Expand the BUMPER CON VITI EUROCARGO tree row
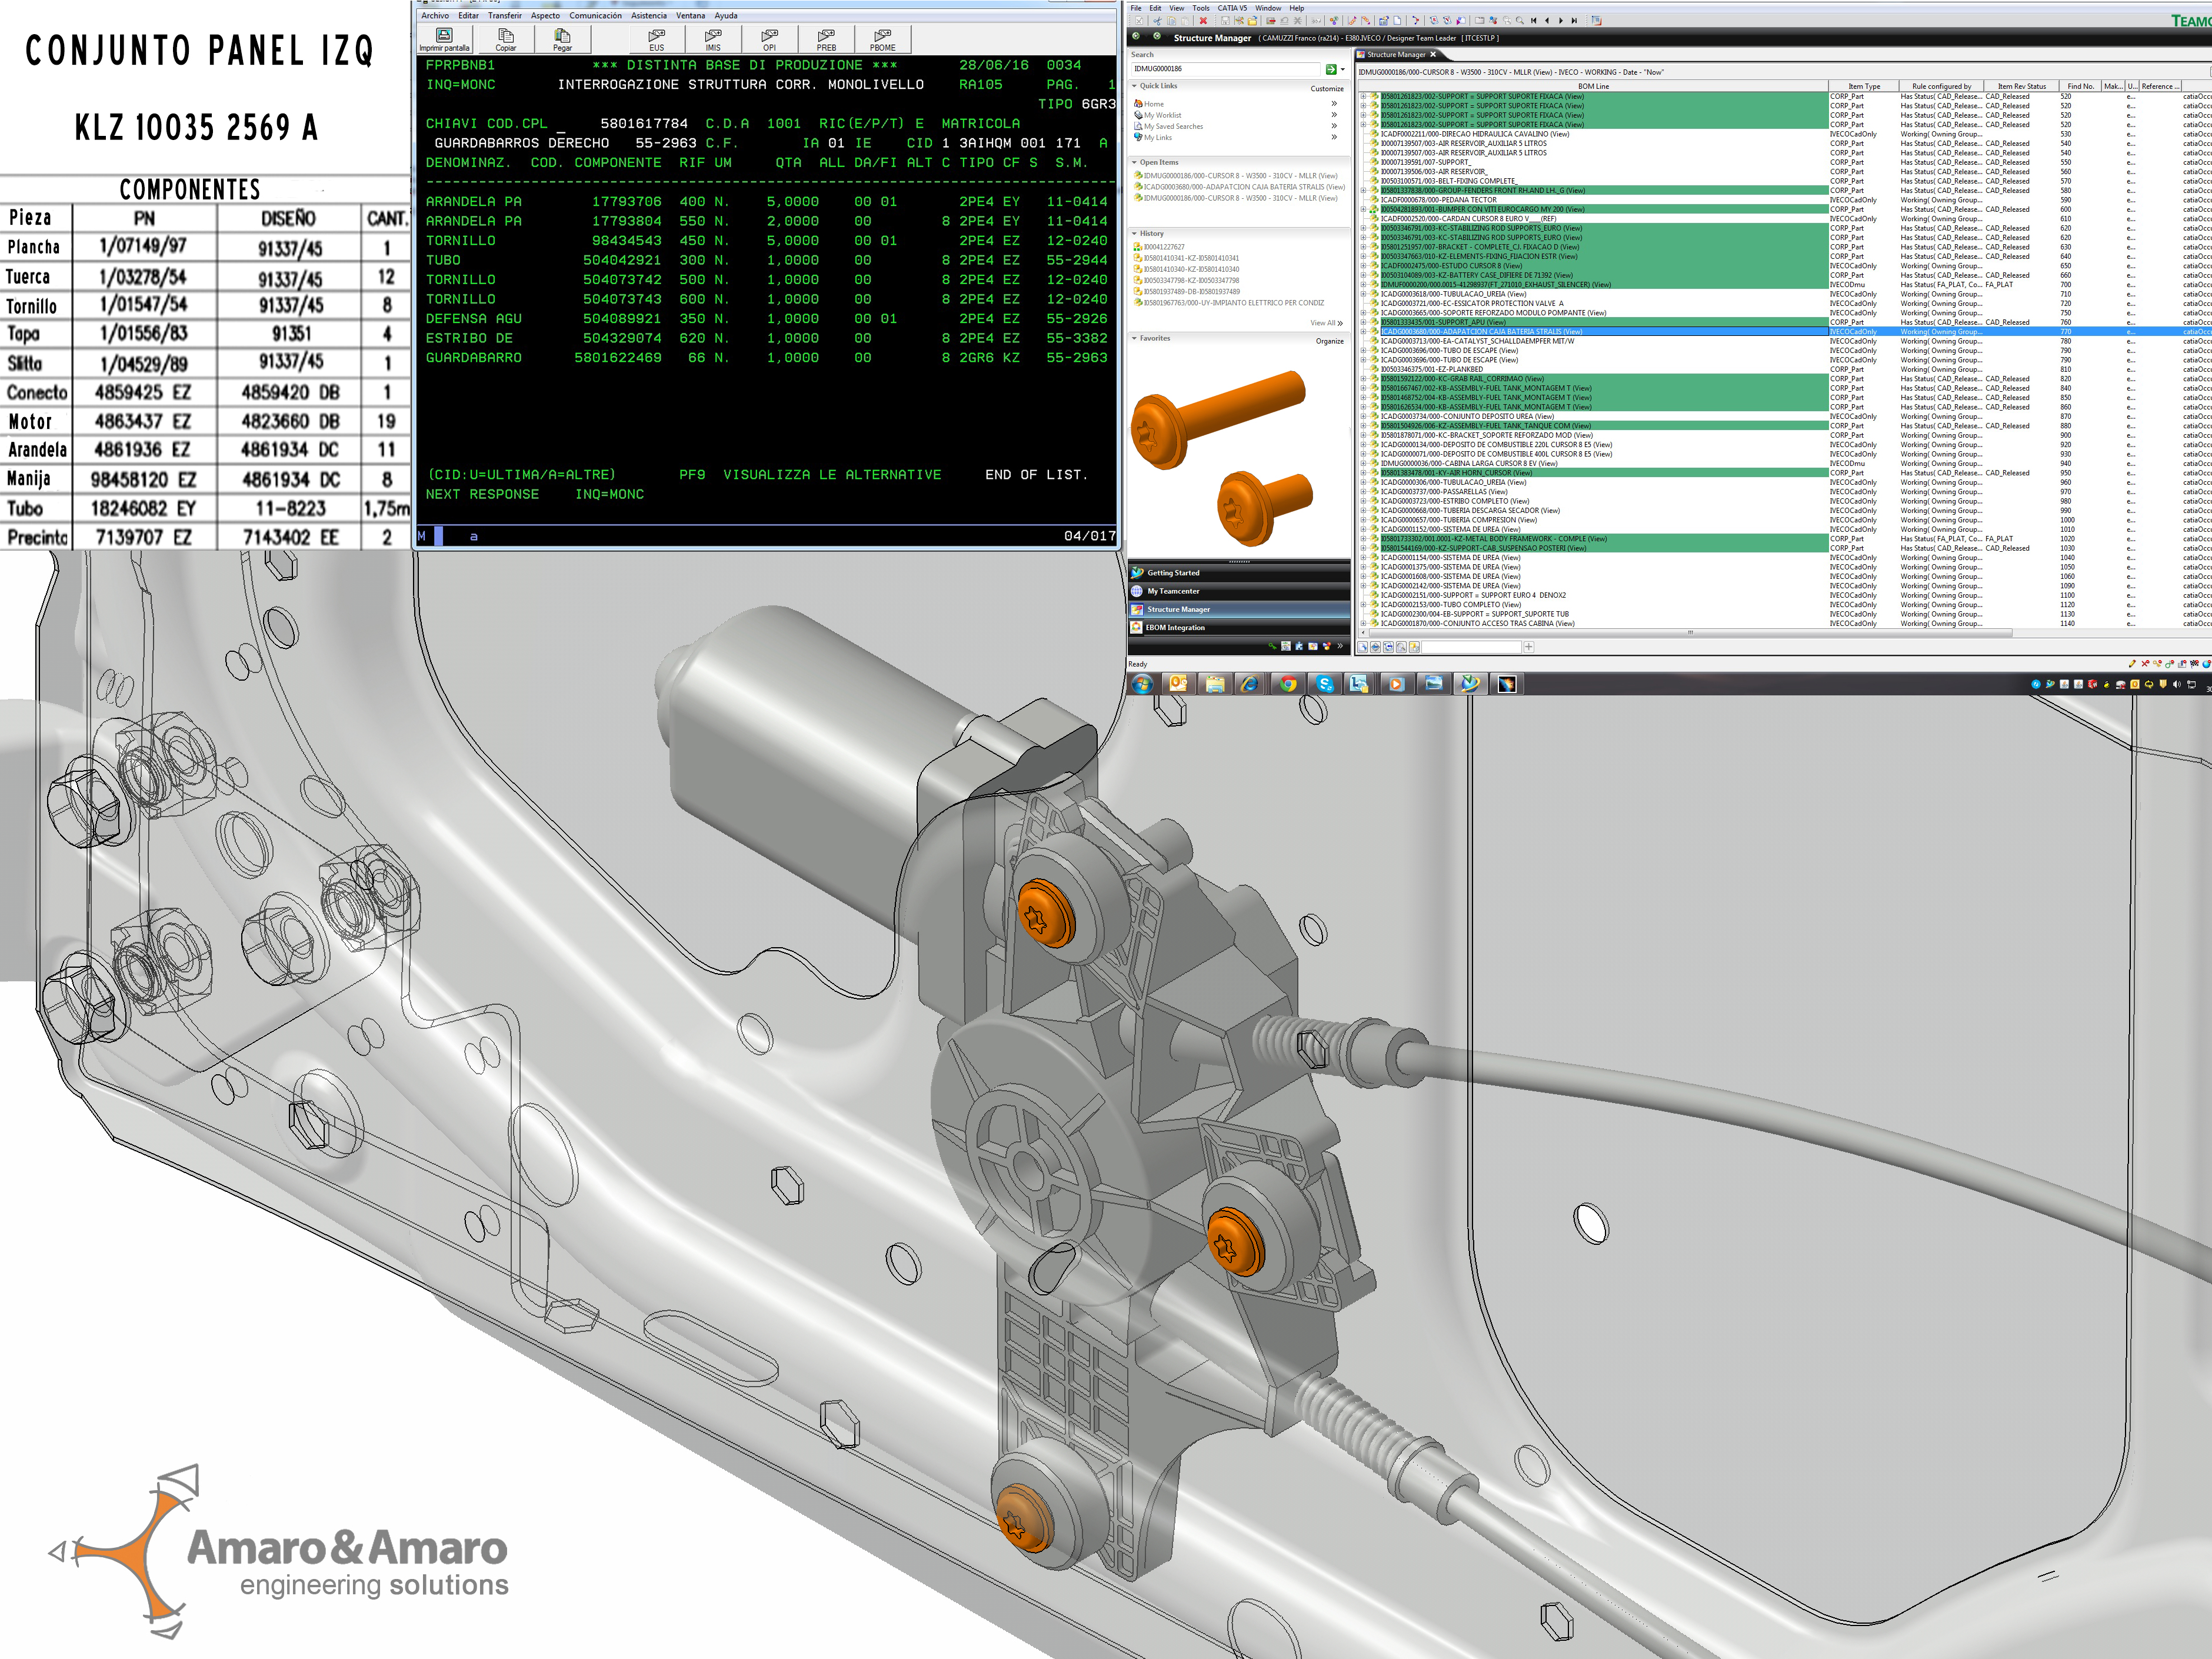Screen dimensions: 2212x1659 1363,209
